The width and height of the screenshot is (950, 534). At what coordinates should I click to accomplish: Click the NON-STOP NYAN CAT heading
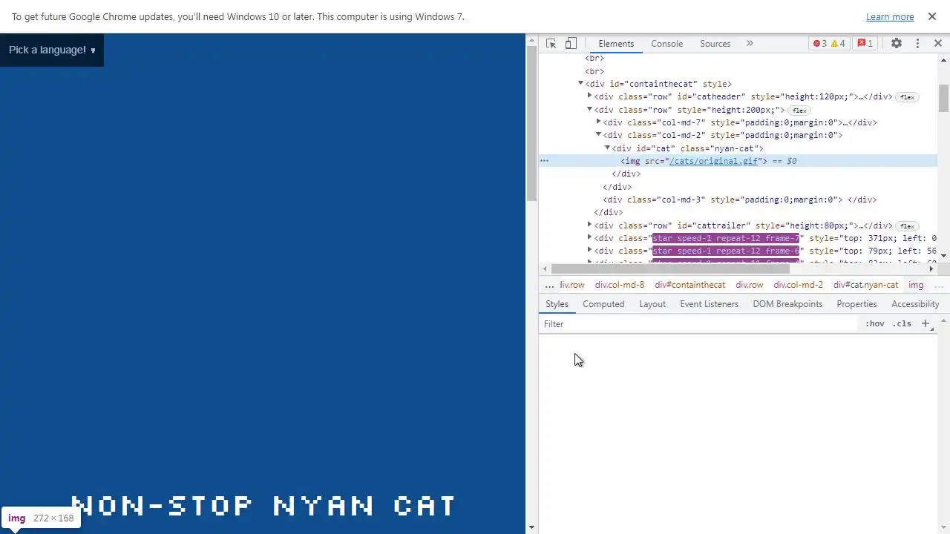click(263, 506)
